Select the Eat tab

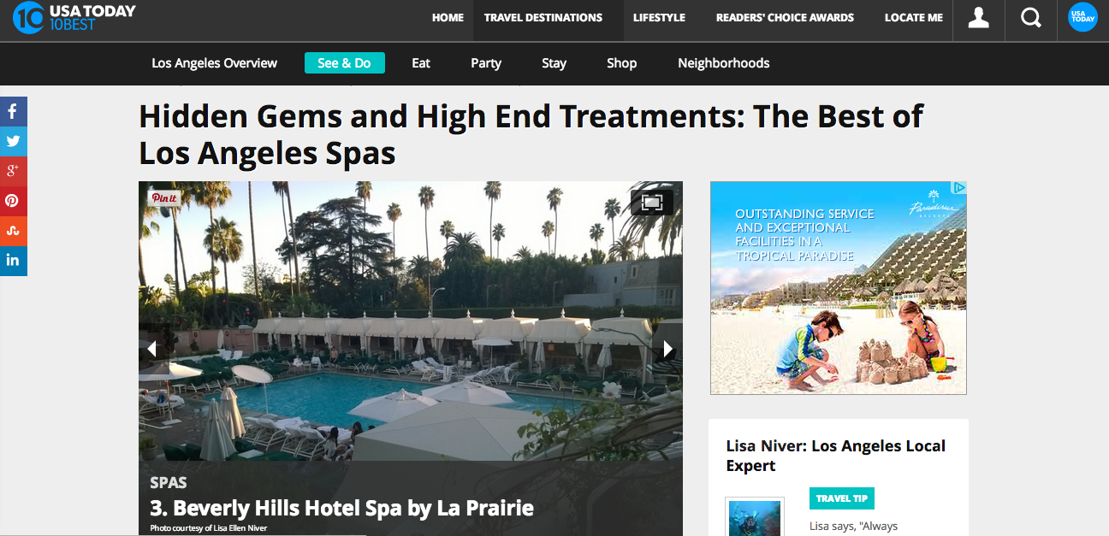pos(421,63)
